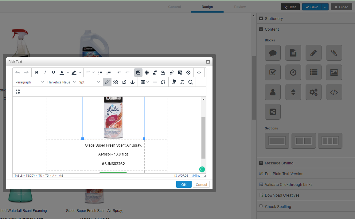This screenshot has width=355, height=219.
Task: Open the text alignment dropdown
Action: click(90, 73)
